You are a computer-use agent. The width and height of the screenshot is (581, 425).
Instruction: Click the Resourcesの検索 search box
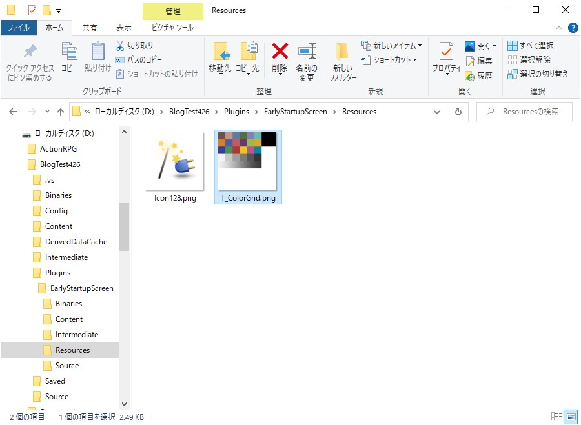coord(524,112)
